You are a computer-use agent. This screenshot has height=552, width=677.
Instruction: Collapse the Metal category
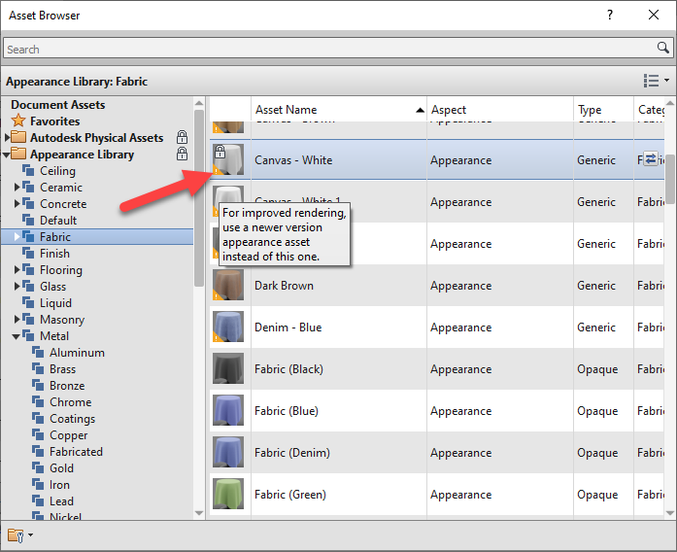pos(16,336)
